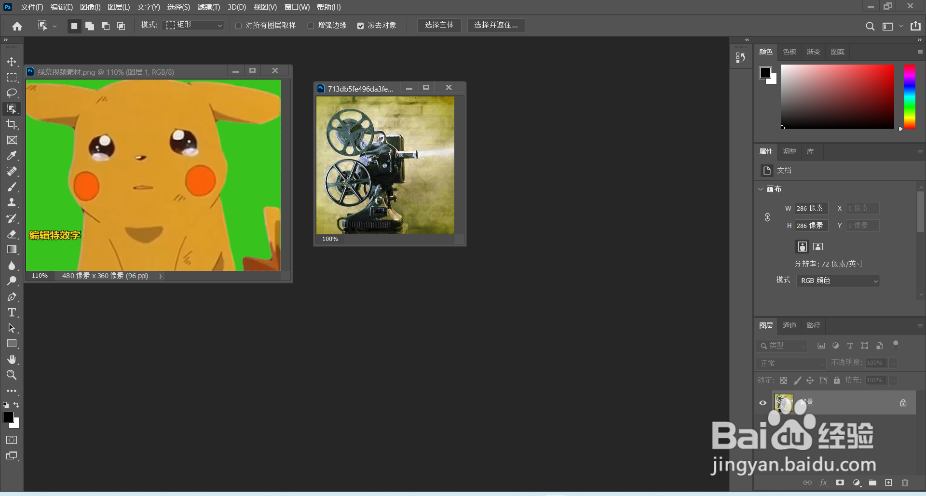
Task: Toggle Quick Mask mode icon
Action: [12, 440]
